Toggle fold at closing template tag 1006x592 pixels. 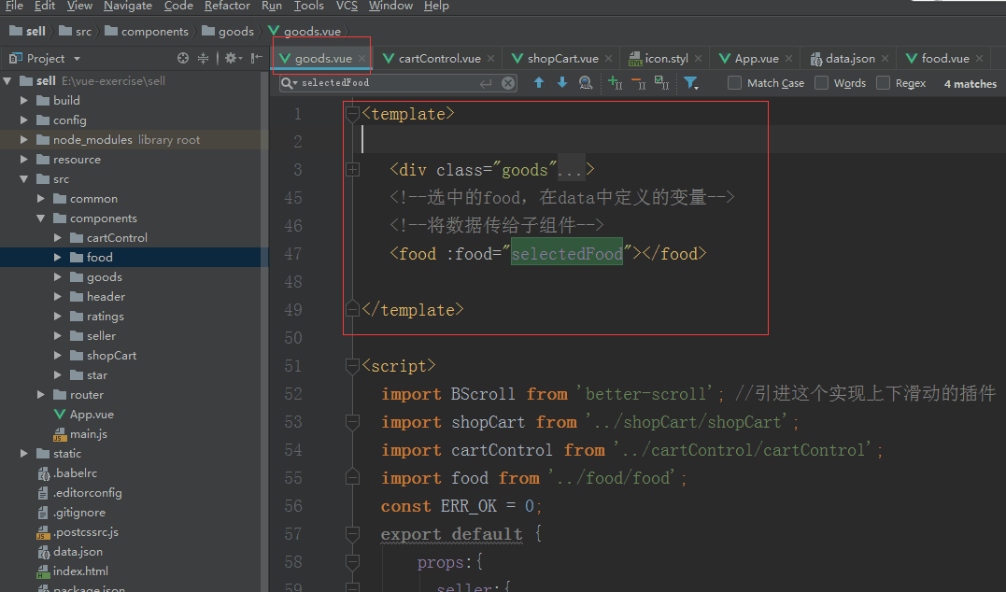352,310
